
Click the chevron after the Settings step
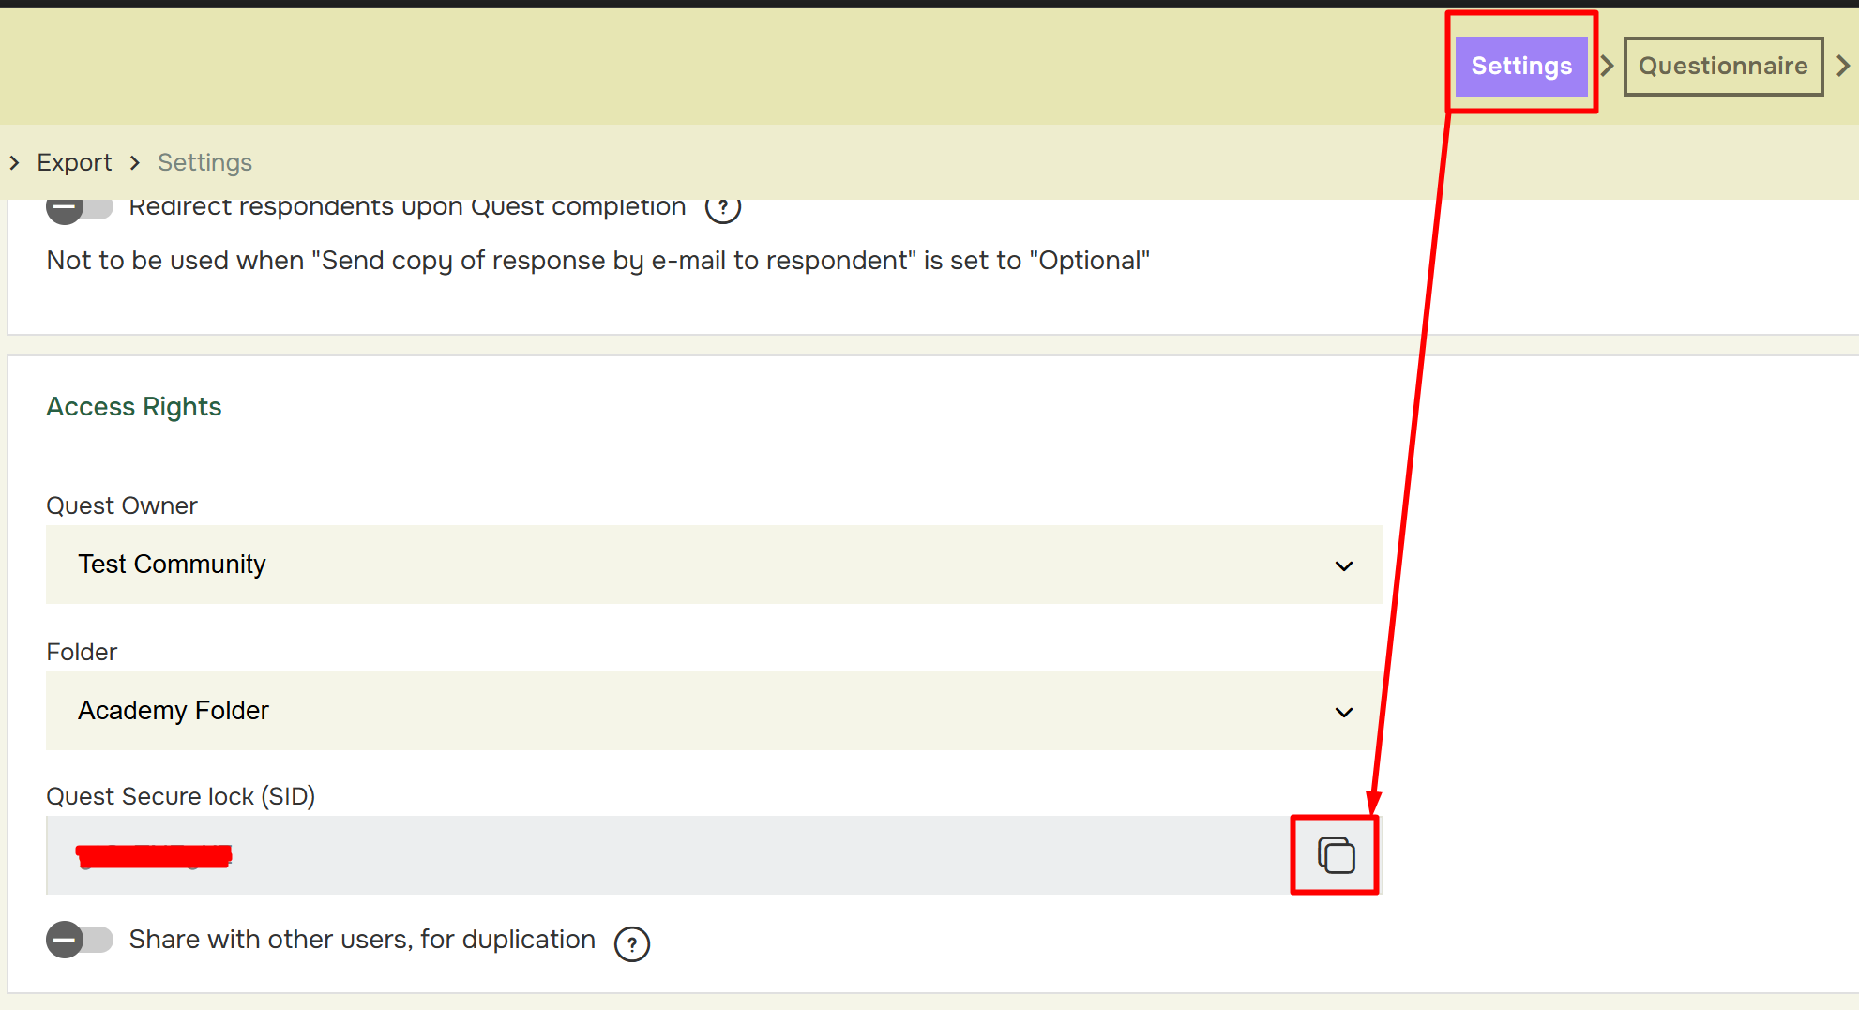[x=1607, y=66]
